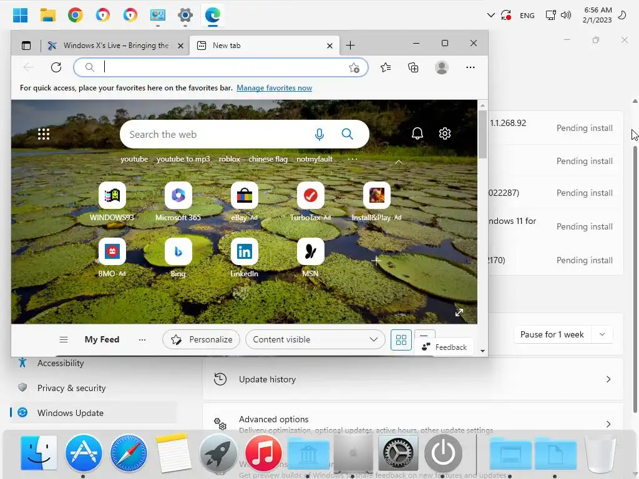Image resolution: width=639 pixels, height=479 pixels.
Task: Start voice search with the microphone icon
Action: (319, 134)
